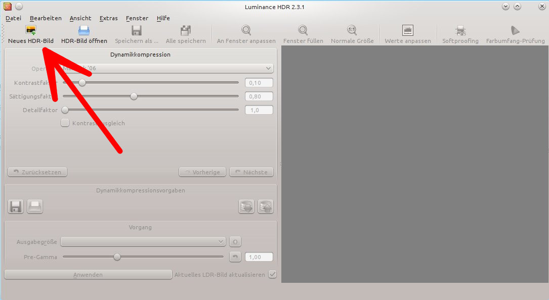Click the Neues HDR-Bild toolbar icon
Viewport: 549px width, 300px height.
[x=31, y=30]
